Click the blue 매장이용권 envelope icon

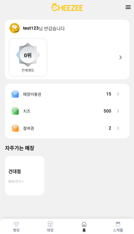[x=15, y=94]
